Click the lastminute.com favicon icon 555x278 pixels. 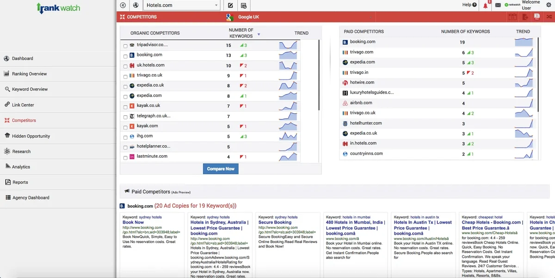[132, 157]
